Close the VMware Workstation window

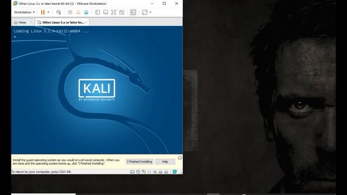pos(176,4)
